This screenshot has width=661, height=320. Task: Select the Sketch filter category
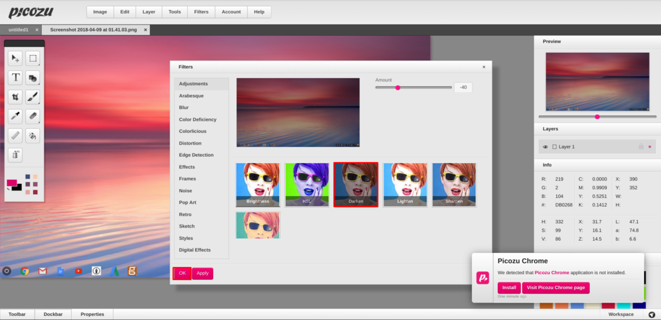coord(201,226)
